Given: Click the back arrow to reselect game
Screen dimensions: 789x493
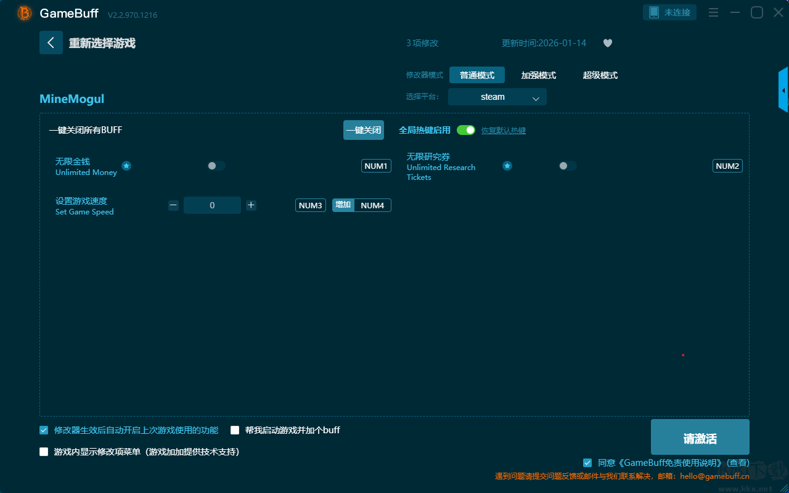Looking at the screenshot, I should pyautogui.click(x=51, y=43).
